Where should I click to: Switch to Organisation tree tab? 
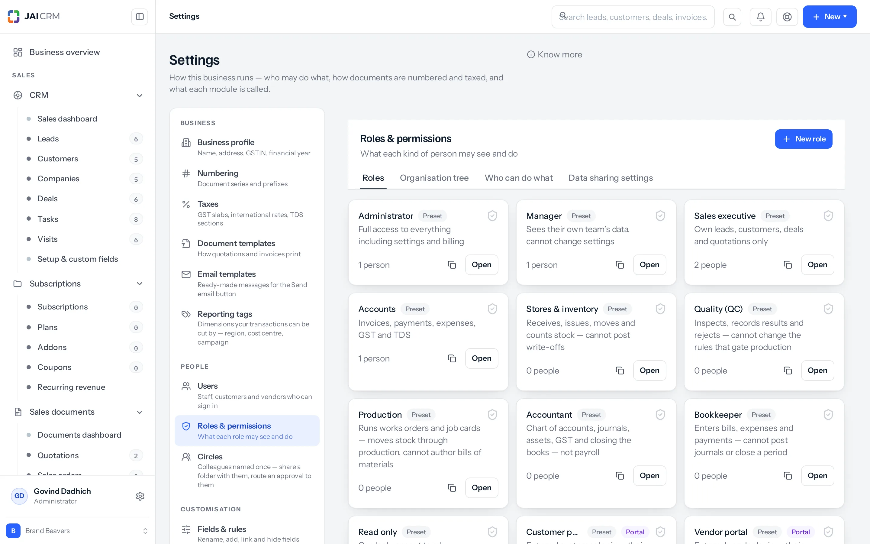click(434, 178)
